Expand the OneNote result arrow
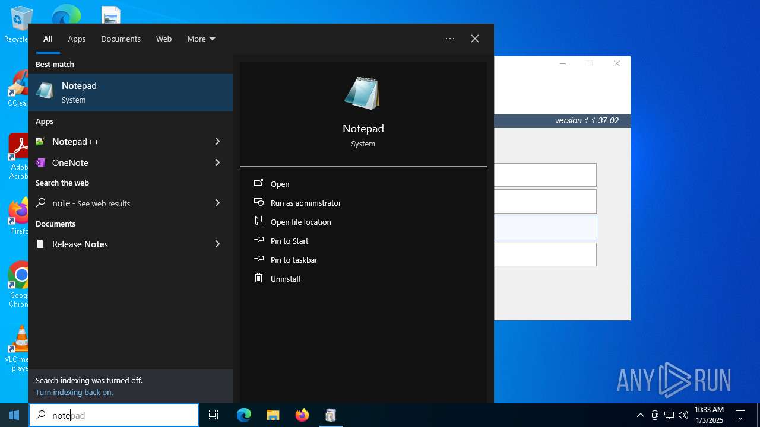This screenshot has height=427, width=760. [x=217, y=162]
